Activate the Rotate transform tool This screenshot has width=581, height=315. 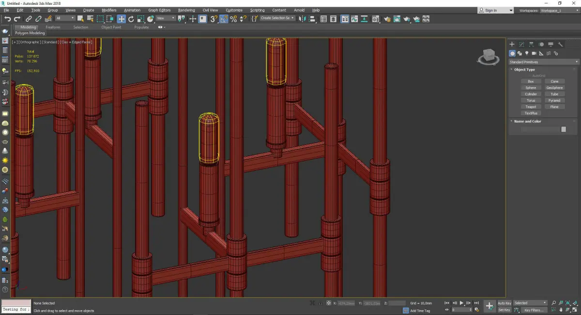coord(131,19)
